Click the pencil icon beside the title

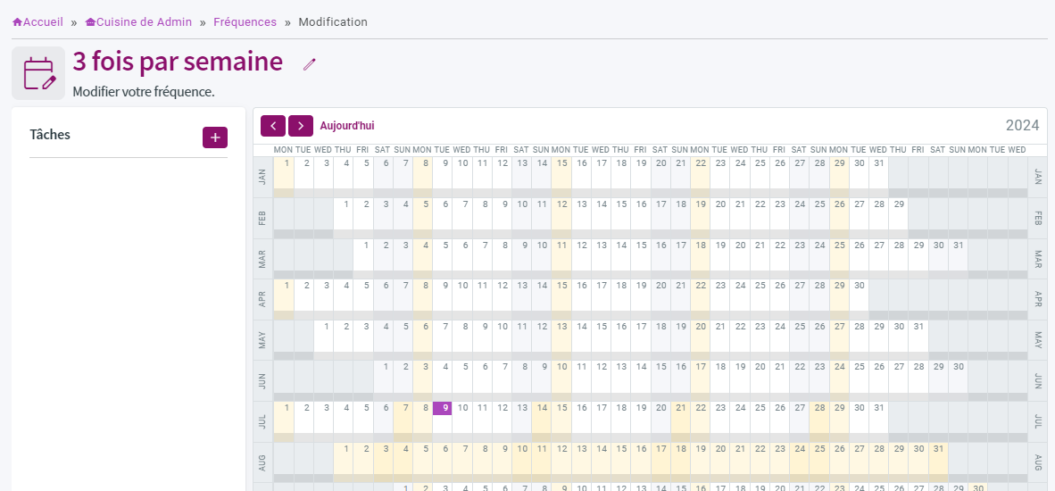309,64
